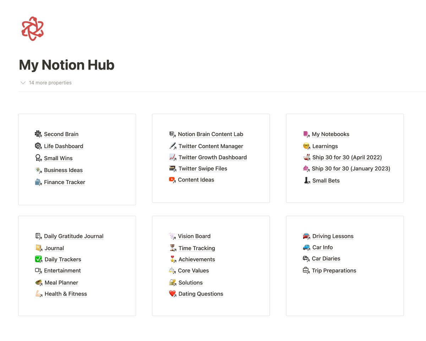Click the Finance Tracker bag icon

coord(38,182)
